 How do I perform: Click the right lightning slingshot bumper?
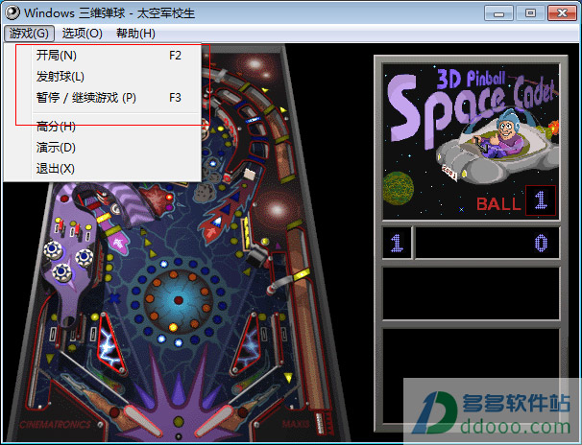click(247, 343)
